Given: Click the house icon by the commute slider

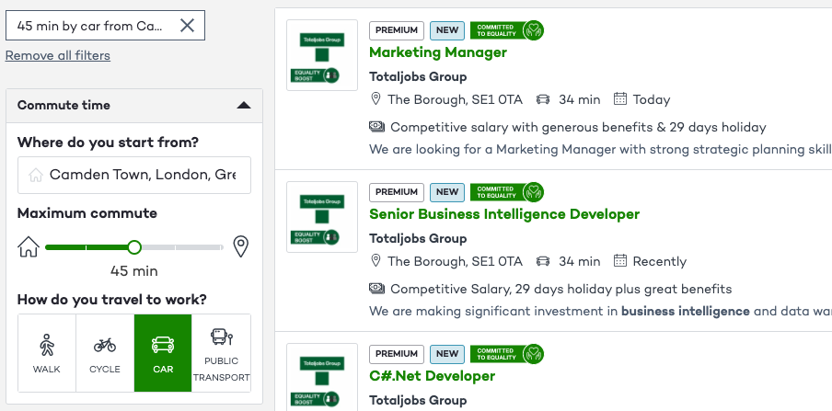Looking at the screenshot, I should click(29, 246).
